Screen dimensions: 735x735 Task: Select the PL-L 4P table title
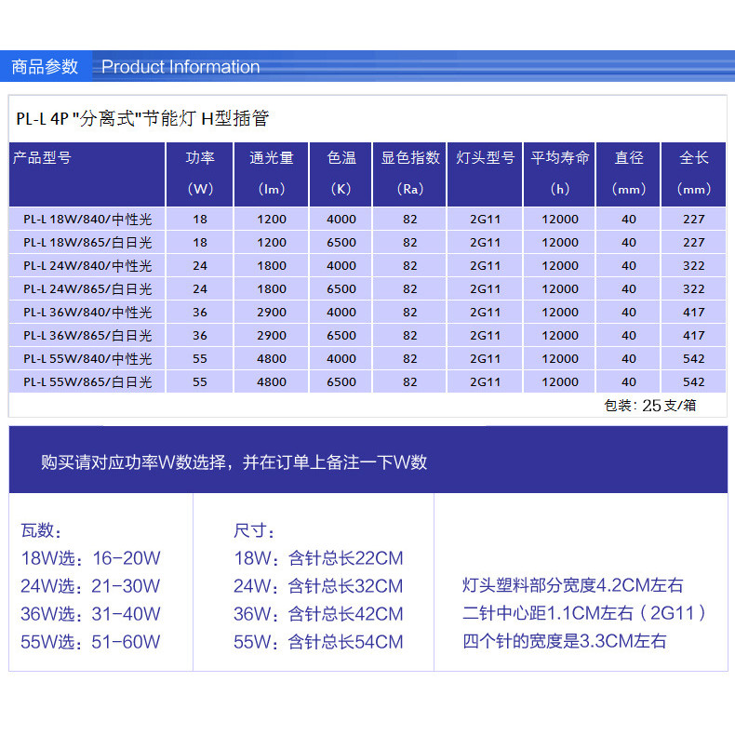coord(142,118)
